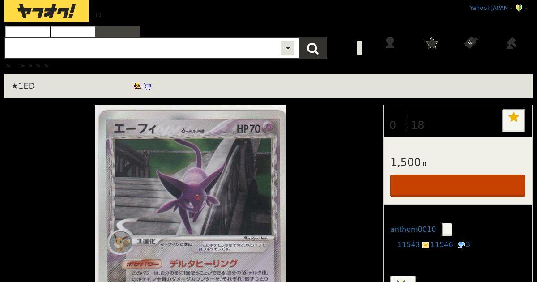Enlarge the Espeon card product image

point(190,193)
